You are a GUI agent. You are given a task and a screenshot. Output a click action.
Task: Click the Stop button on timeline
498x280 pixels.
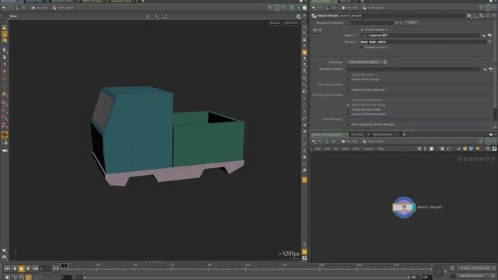pos(21,269)
